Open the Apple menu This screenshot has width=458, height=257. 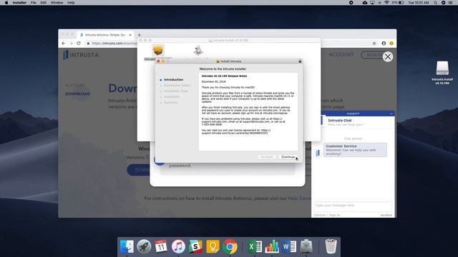[x=6, y=3]
